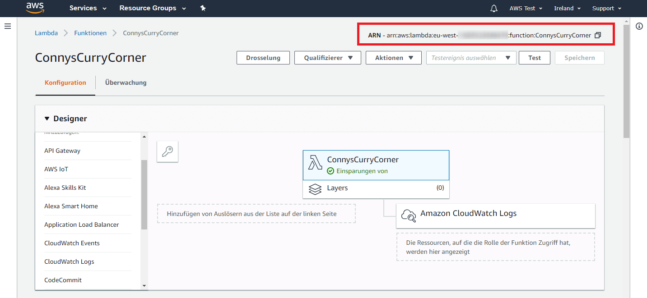This screenshot has width=647, height=298.
Task: Open the Resource Groups menu
Action: [x=153, y=8]
